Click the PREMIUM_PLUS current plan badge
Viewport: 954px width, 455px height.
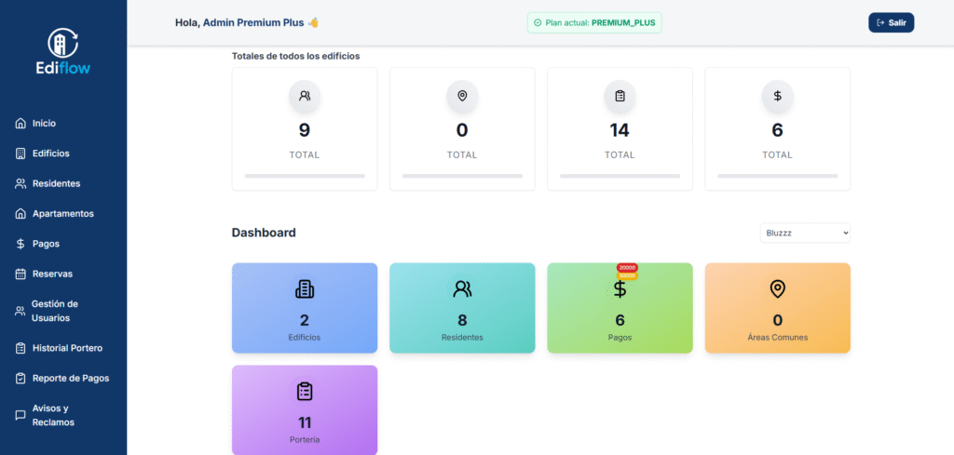(x=594, y=22)
